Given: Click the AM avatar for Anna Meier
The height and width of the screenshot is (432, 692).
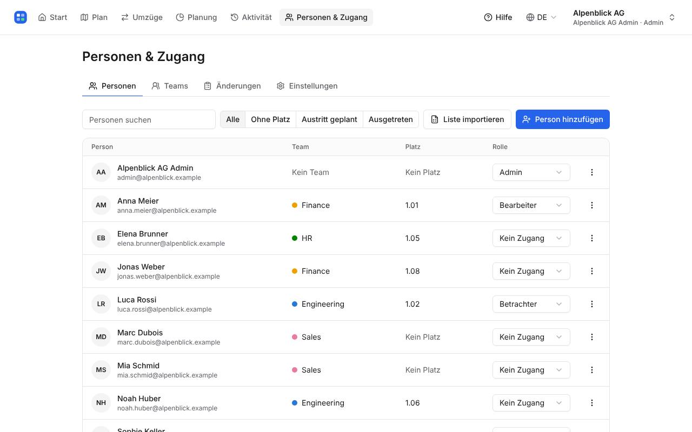Looking at the screenshot, I should click(x=101, y=205).
